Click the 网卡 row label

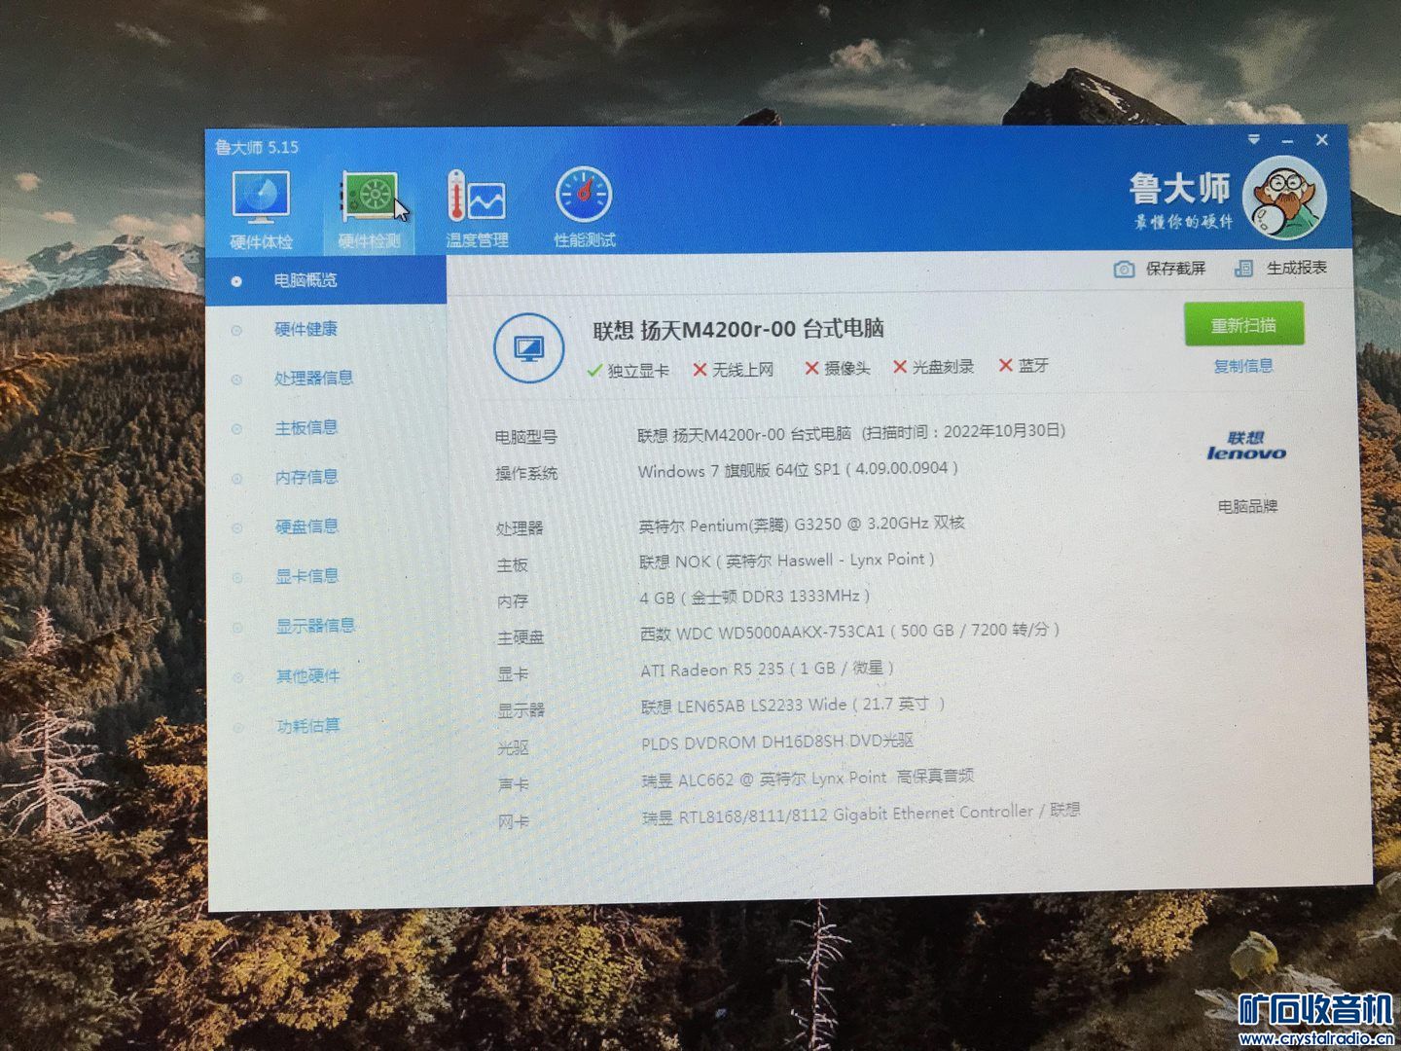[513, 822]
